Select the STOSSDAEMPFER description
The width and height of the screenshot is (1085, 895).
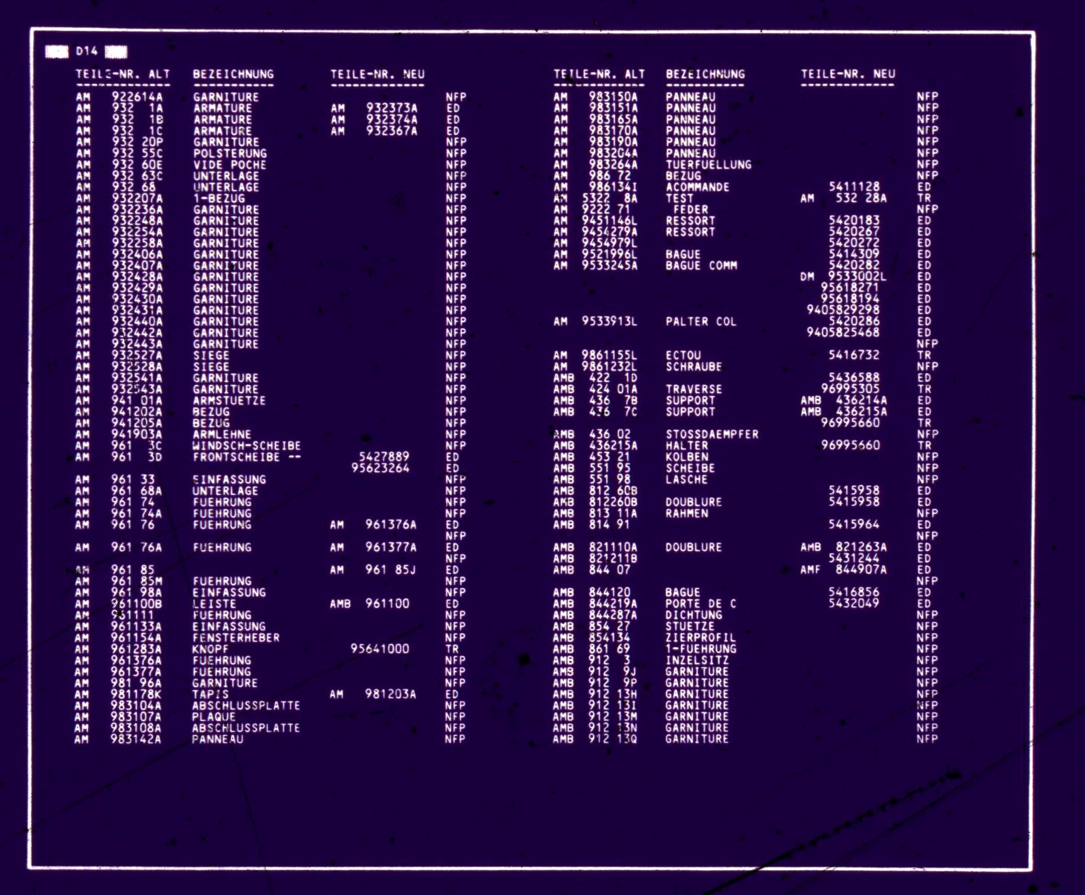point(713,434)
